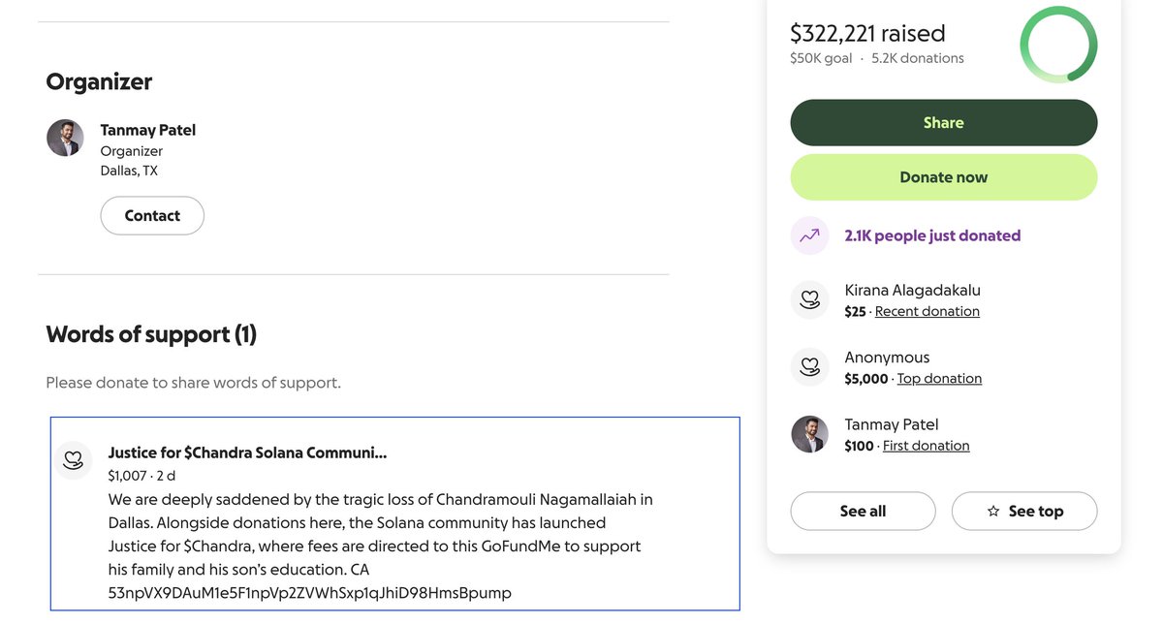
Task: Click the Justice for $Chandra Solana comment title
Action: [247, 452]
